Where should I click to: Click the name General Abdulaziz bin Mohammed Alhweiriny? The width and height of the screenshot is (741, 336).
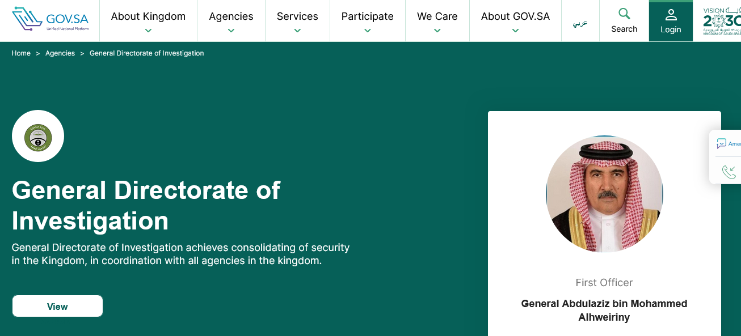tap(604, 311)
